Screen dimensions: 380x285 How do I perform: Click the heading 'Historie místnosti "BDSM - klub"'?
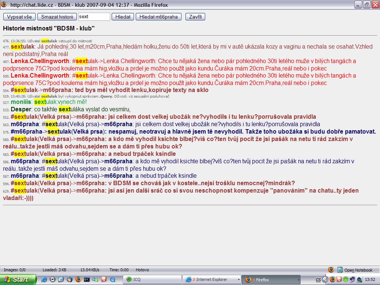coord(49,28)
